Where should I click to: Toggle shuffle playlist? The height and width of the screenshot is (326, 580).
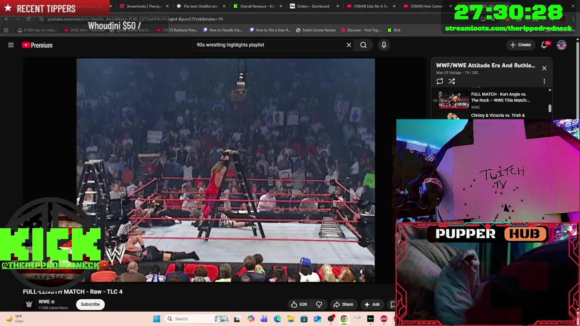coord(452,81)
